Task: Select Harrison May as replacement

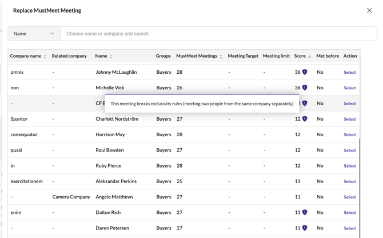Action: pos(349,134)
